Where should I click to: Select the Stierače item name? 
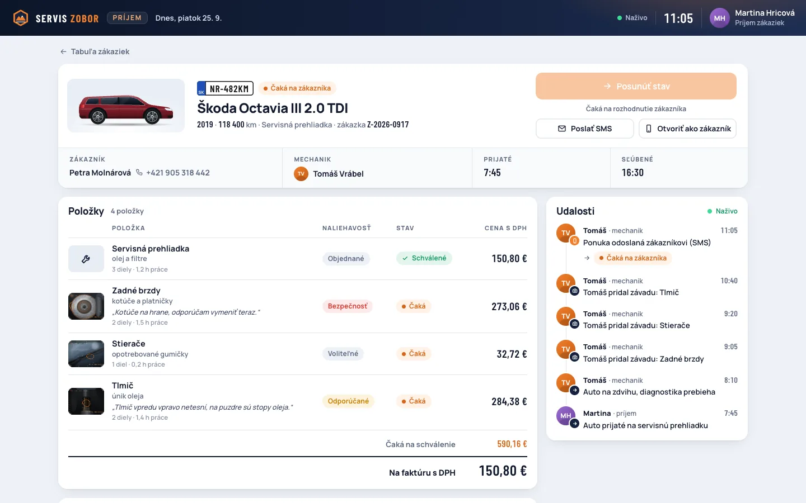(x=129, y=344)
